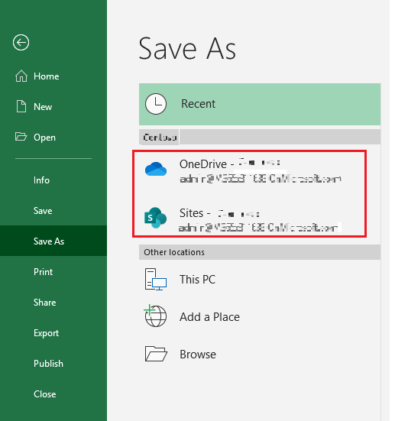Open the Print page
This screenshot has width=395, height=421.
click(53, 272)
